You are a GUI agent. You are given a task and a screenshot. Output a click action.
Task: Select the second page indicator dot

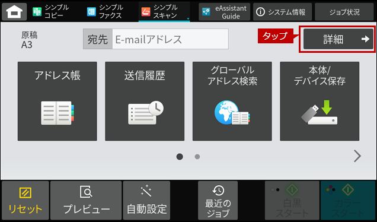point(197,157)
